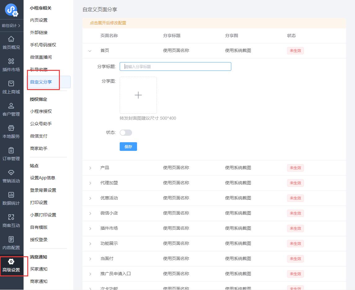
Task: Click the 保存 save button
Action: (128, 147)
